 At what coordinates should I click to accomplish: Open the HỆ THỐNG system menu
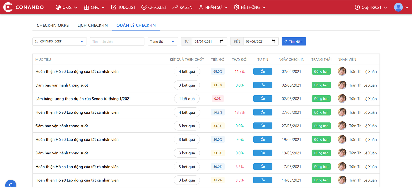coord(249,7)
